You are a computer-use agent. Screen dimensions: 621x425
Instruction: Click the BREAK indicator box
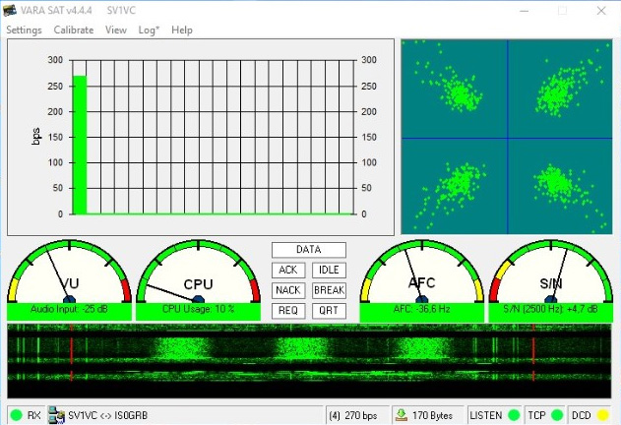(329, 290)
